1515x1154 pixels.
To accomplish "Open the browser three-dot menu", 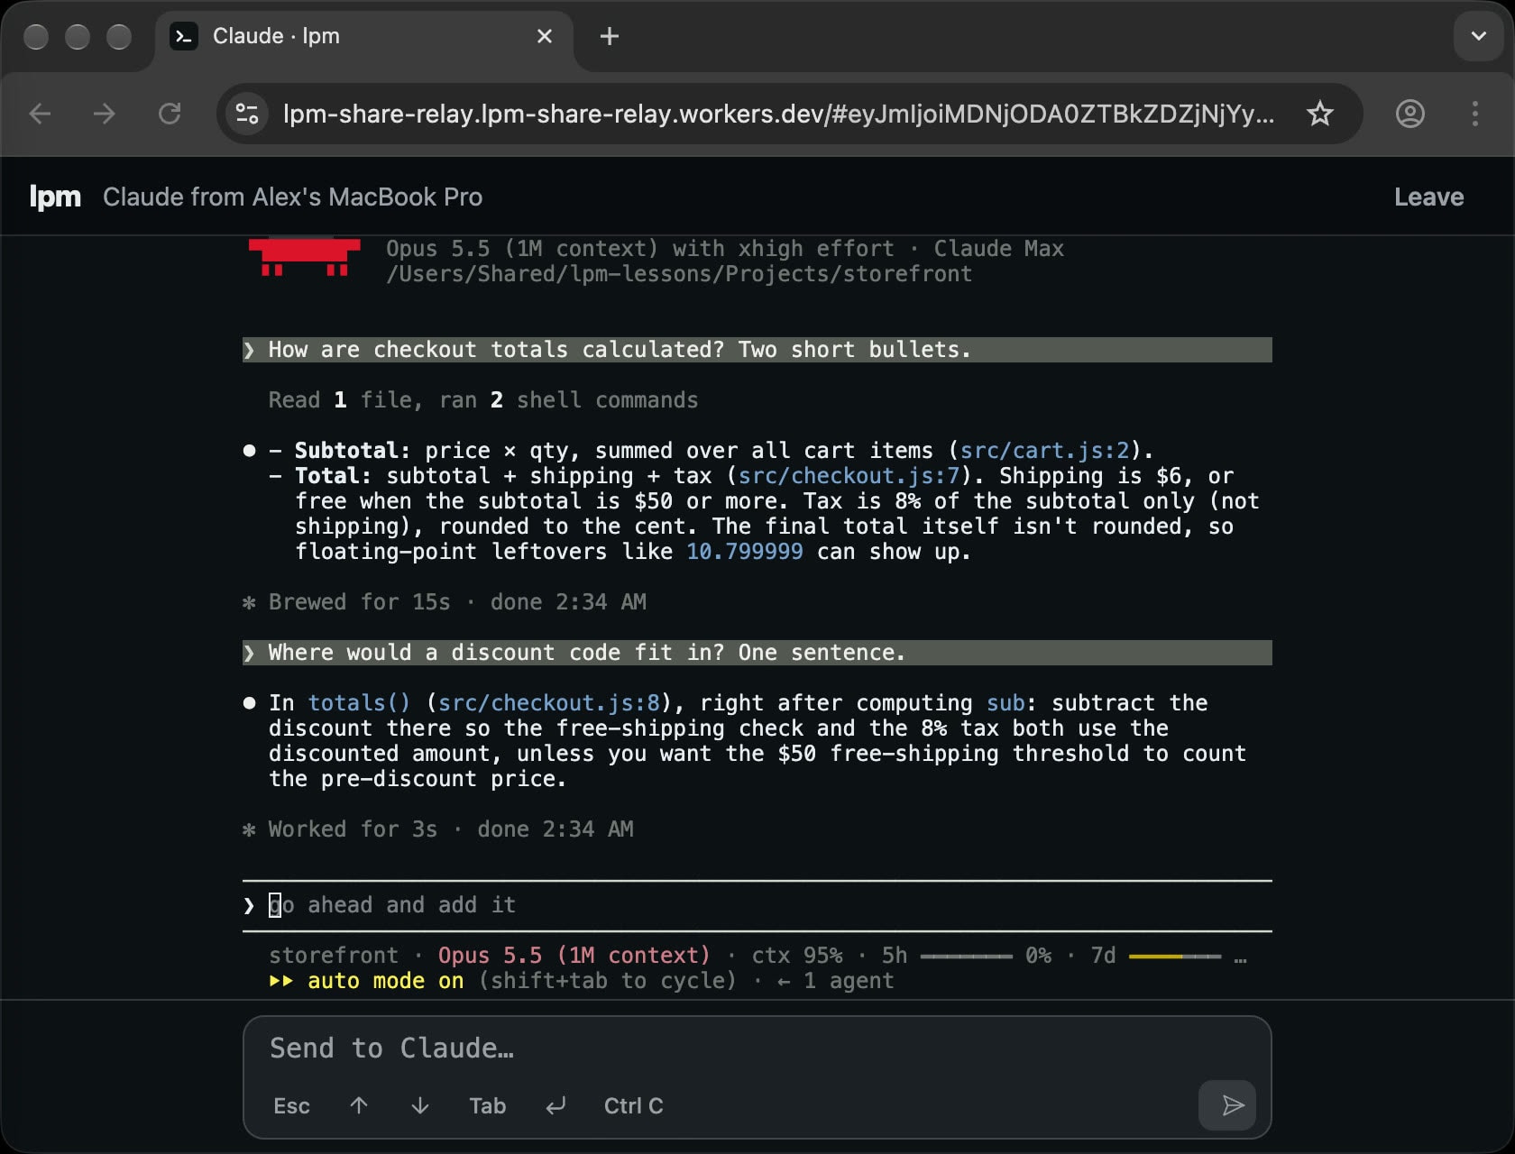I will [x=1475, y=114].
